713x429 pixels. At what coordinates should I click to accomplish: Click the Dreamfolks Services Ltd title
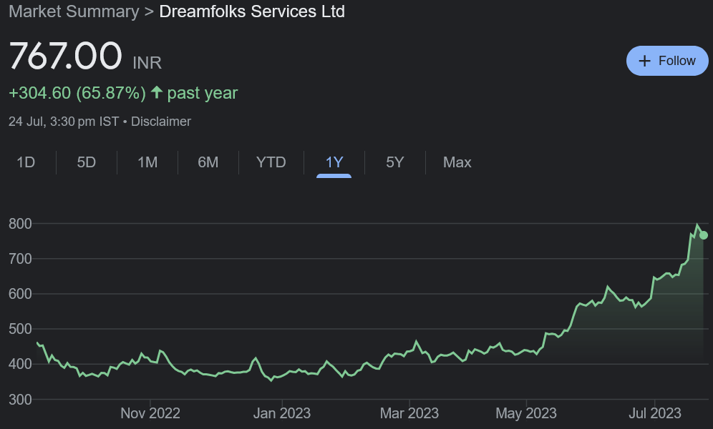(x=252, y=11)
